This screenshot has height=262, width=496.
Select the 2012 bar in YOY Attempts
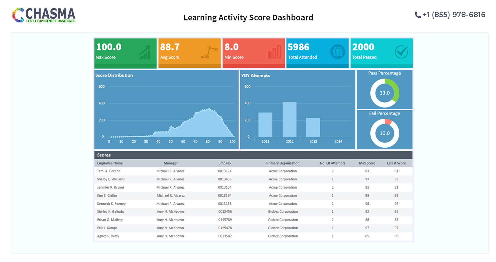click(289, 119)
